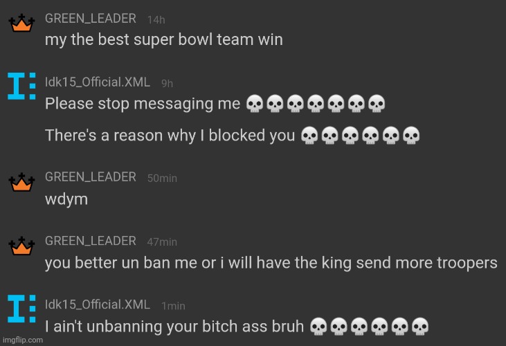
Task: Click the blue I icon by the unbanning message
Action: (x=21, y=309)
